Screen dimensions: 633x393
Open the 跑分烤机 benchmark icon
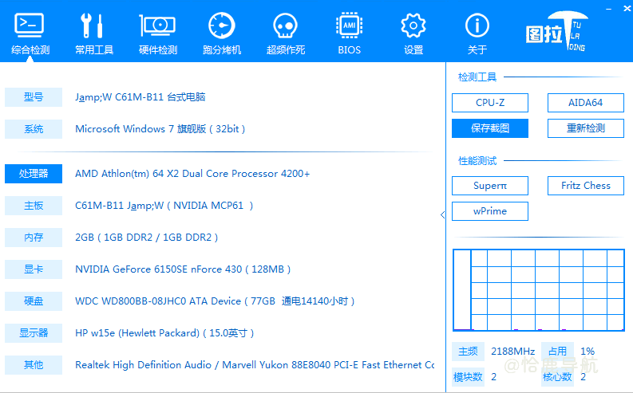point(222,26)
